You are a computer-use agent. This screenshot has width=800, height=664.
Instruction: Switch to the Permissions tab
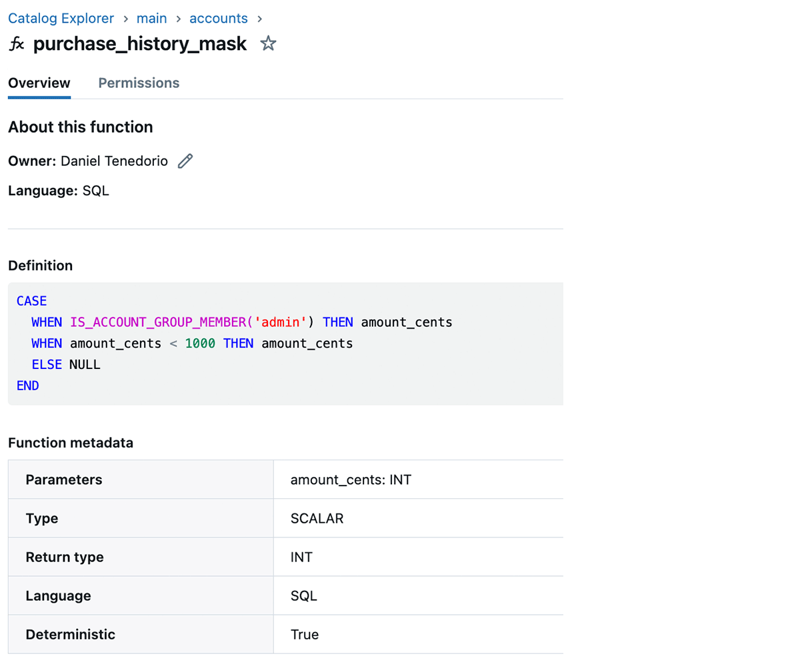pos(139,83)
